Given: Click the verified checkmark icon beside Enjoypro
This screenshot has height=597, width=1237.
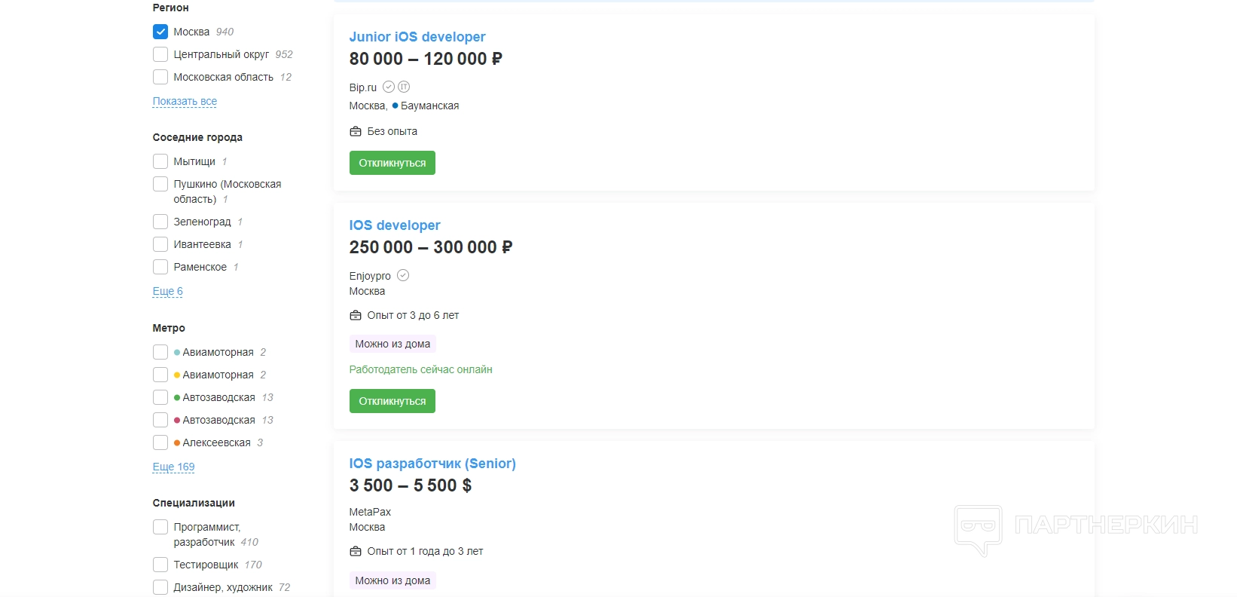Looking at the screenshot, I should (403, 275).
